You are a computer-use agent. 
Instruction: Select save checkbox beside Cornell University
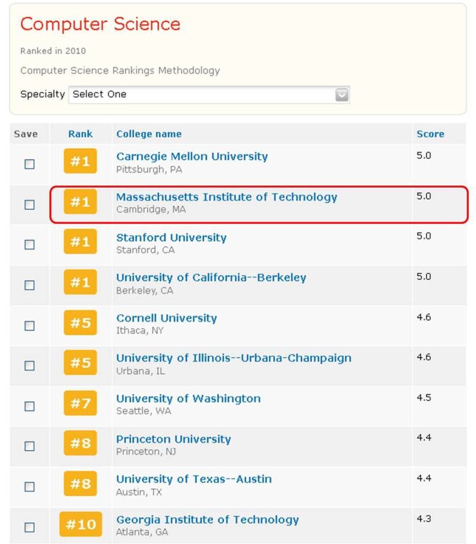coord(30,325)
